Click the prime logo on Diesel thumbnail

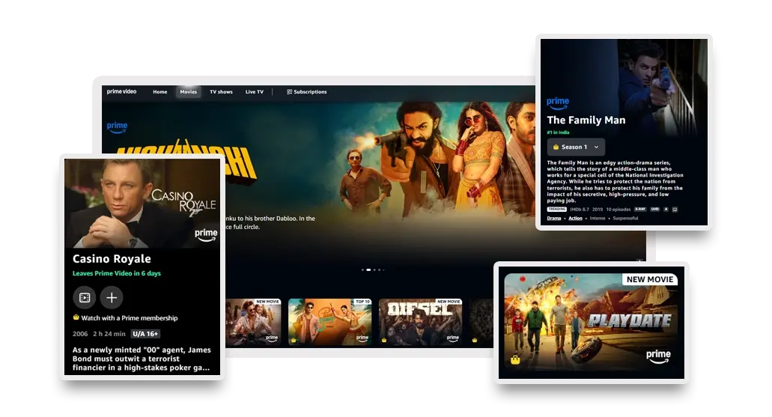click(452, 338)
